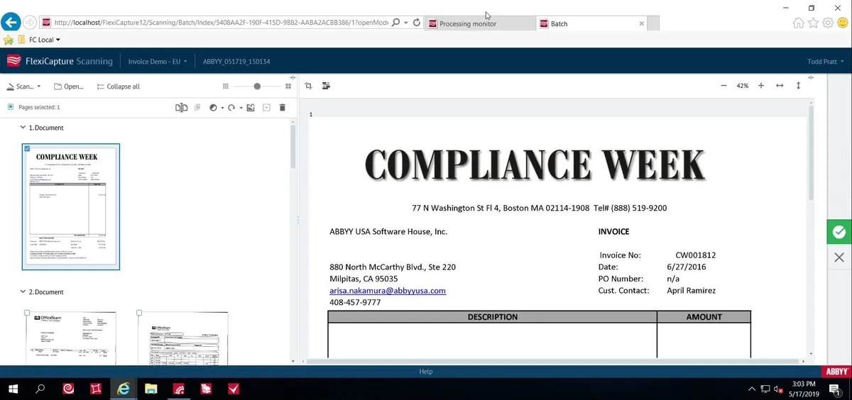Image resolution: width=852 pixels, height=400 pixels.
Task: Open the contrast adjustment dropdown arrow
Action: [222, 108]
